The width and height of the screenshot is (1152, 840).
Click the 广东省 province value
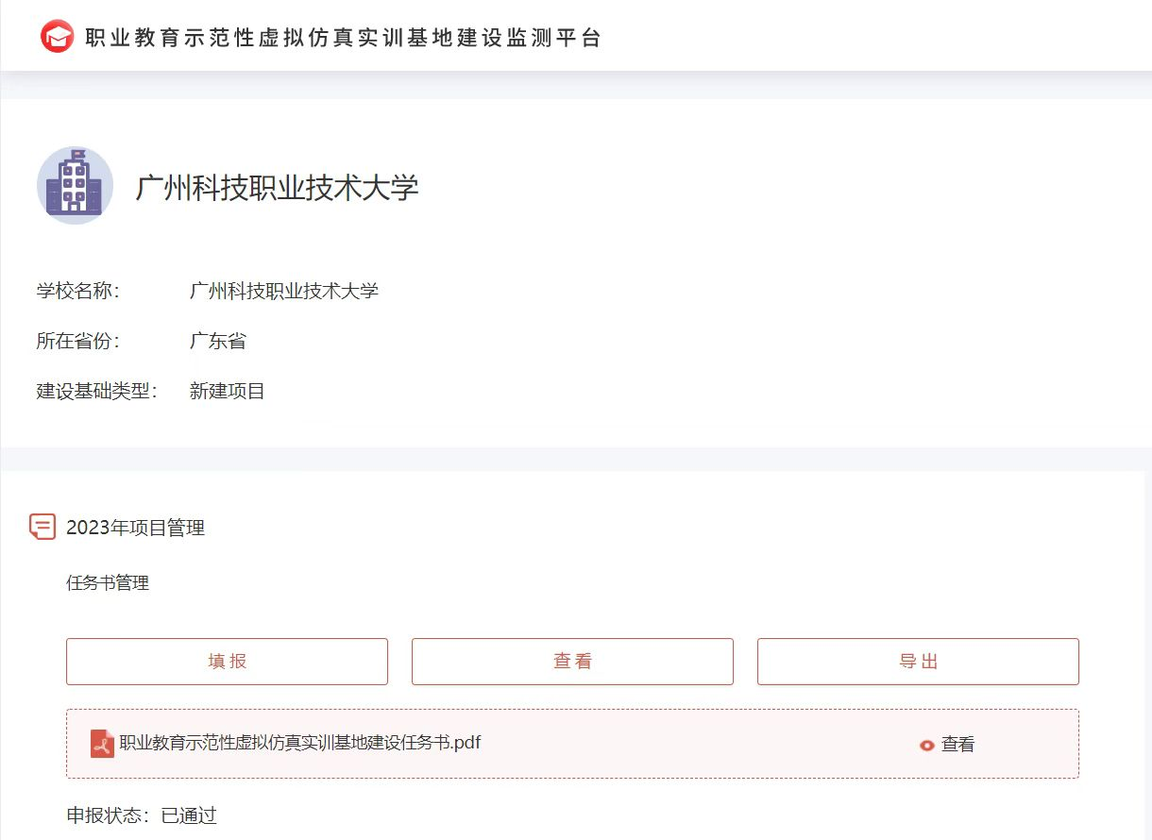pos(217,341)
